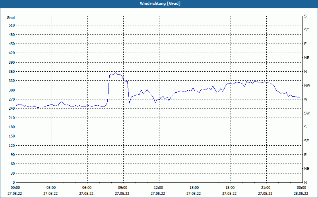
Task: Select the 06:00 time label on the x-axis
Action: tap(87, 187)
